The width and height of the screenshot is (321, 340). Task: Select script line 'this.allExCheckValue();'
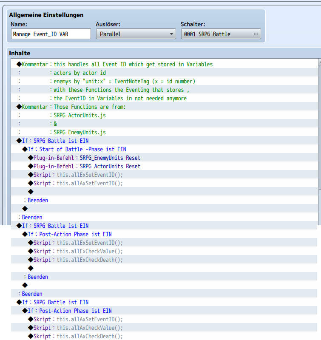pos(165,251)
